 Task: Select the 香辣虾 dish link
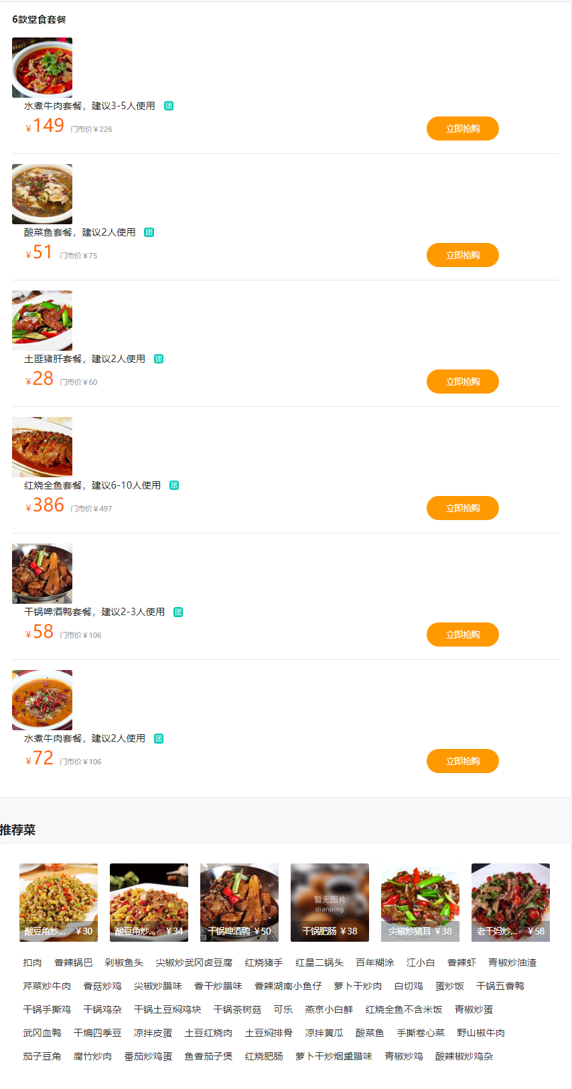pos(461,962)
